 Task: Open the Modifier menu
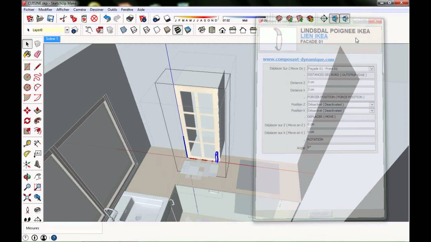pyautogui.click(x=45, y=10)
